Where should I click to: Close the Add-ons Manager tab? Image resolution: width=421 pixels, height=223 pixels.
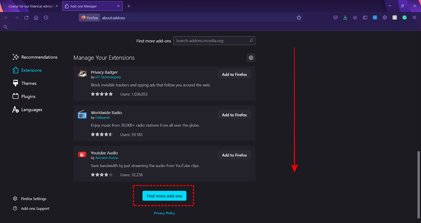118,6
